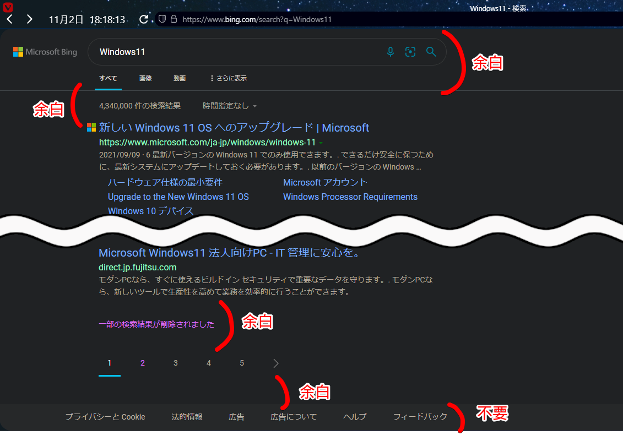
Task: Show site security lock info
Action: click(x=174, y=19)
